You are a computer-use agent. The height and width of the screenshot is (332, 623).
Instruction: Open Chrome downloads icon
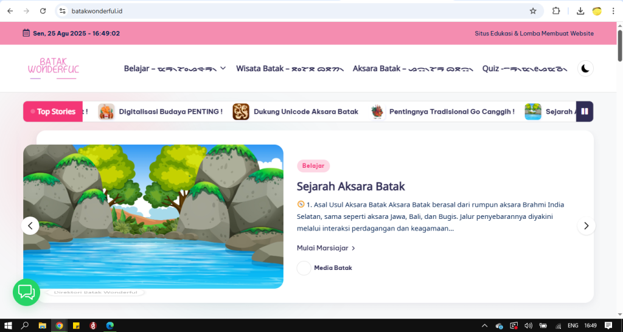pos(580,11)
